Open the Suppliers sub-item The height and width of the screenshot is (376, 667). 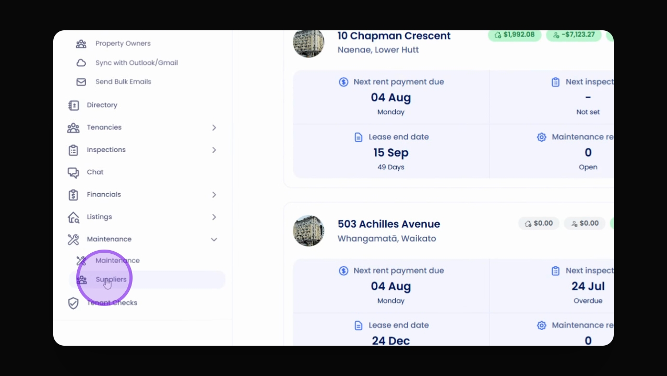point(147,279)
